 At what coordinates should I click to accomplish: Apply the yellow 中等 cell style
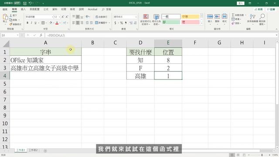190,17
